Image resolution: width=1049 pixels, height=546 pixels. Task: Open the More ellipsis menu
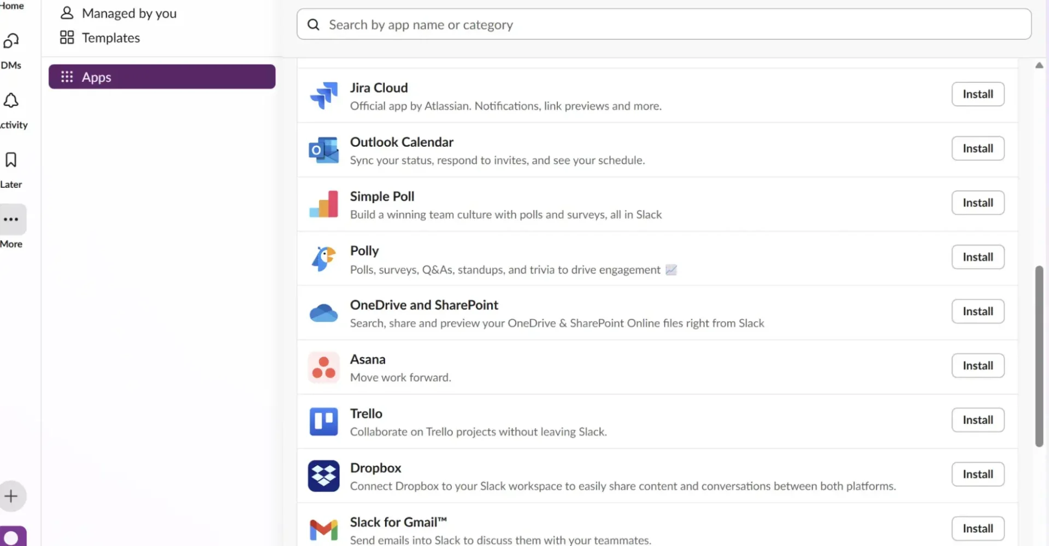coord(11,219)
